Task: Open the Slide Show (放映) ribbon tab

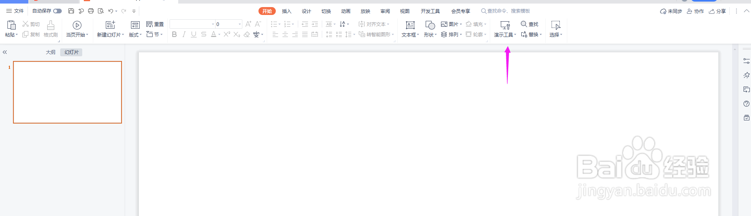Action: (x=365, y=11)
